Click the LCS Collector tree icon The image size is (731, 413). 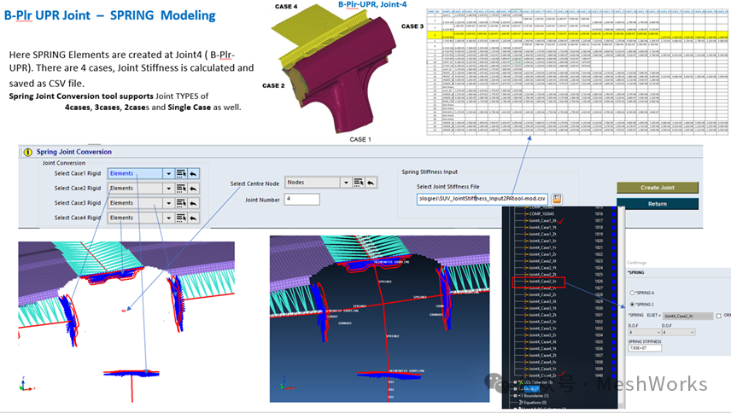click(522, 382)
